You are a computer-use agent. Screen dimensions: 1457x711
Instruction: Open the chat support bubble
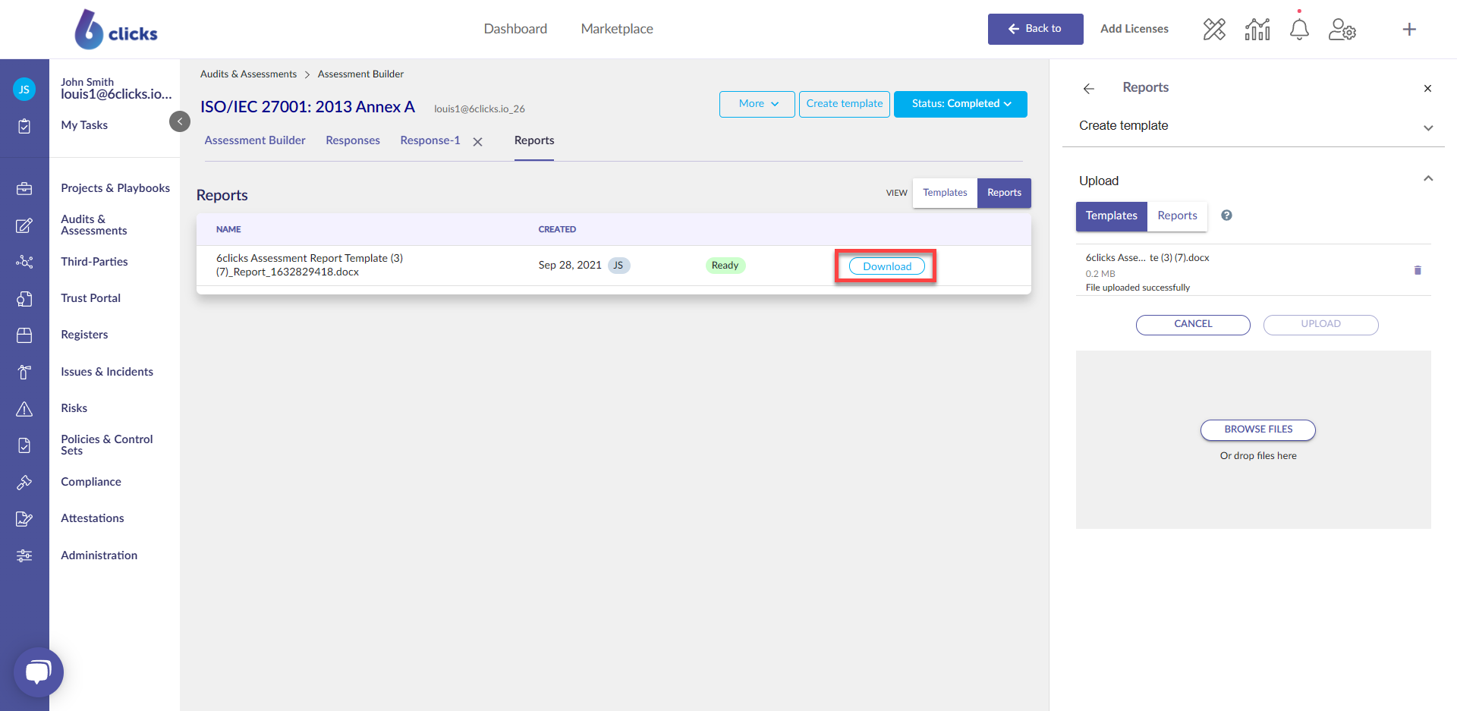[x=39, y=672]
